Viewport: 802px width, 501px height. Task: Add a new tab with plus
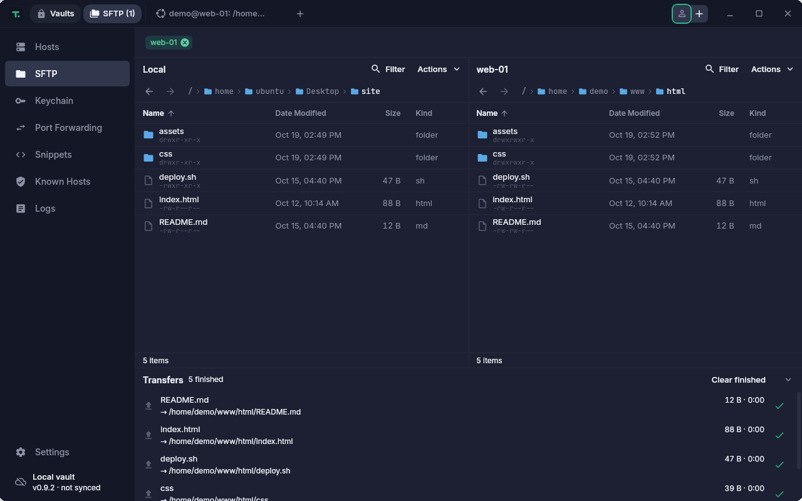[x=300, y=14]
